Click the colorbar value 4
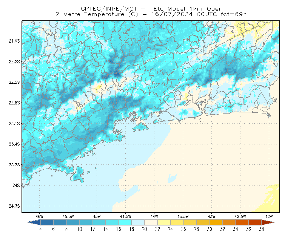This screenshot has width=302, height=233. tap(40, 229)
